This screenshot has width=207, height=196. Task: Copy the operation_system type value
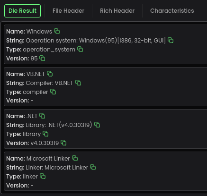coord(80,49)
